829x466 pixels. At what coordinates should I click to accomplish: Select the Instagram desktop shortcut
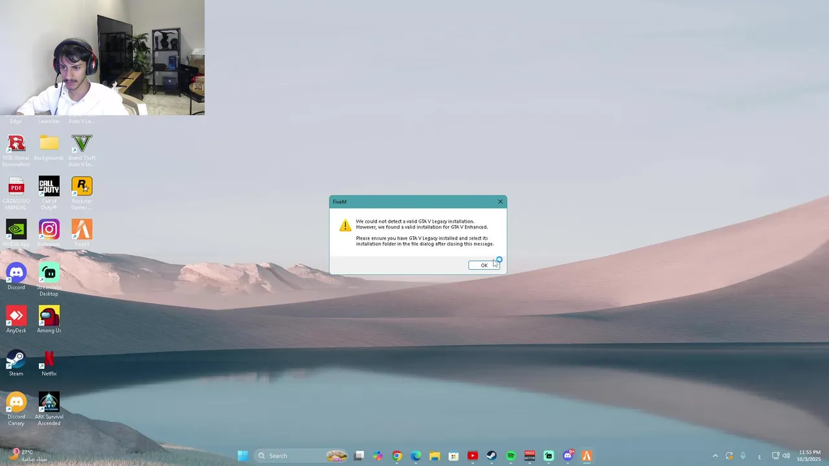coord(49,234)
